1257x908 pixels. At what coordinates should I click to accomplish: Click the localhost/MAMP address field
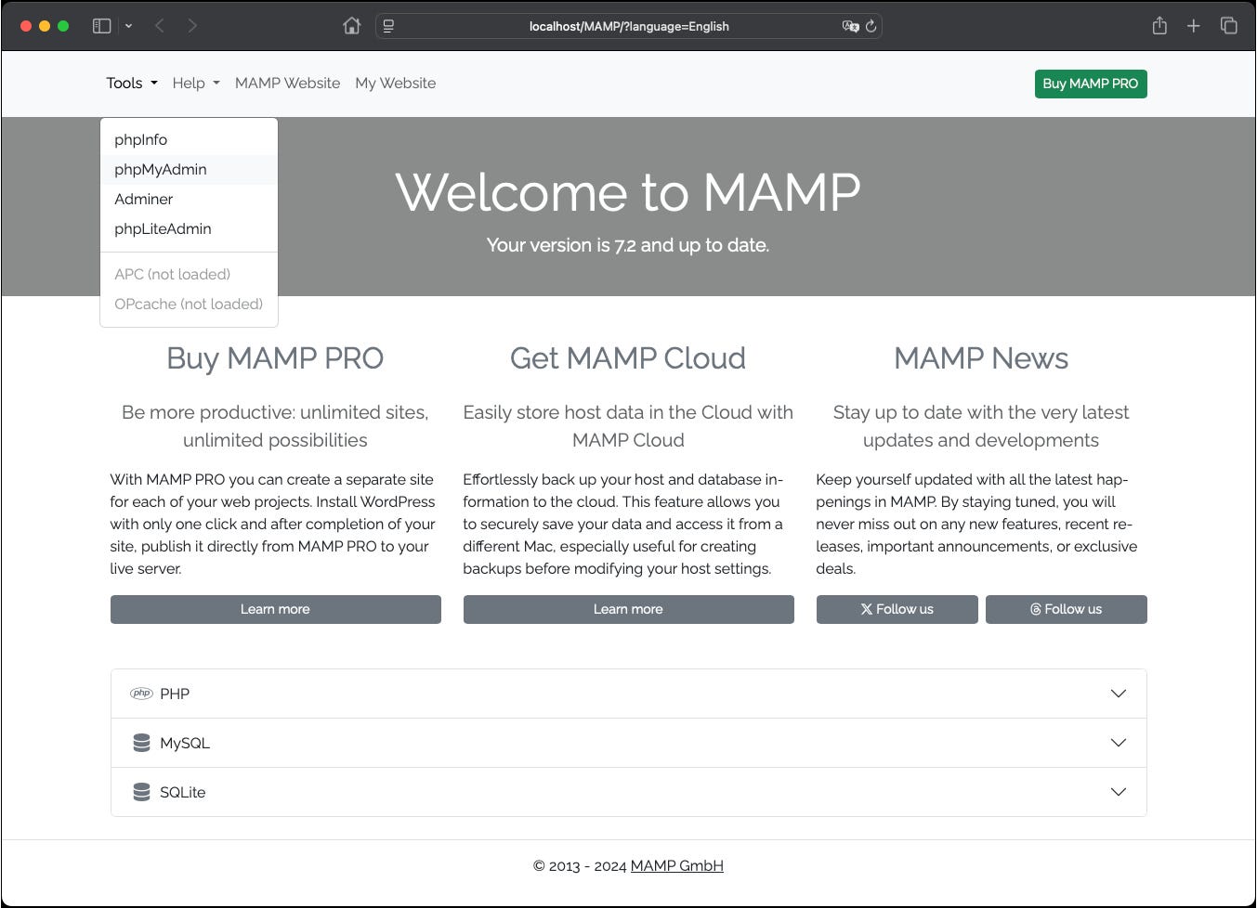pyautogui.click(x=629, y=26)
